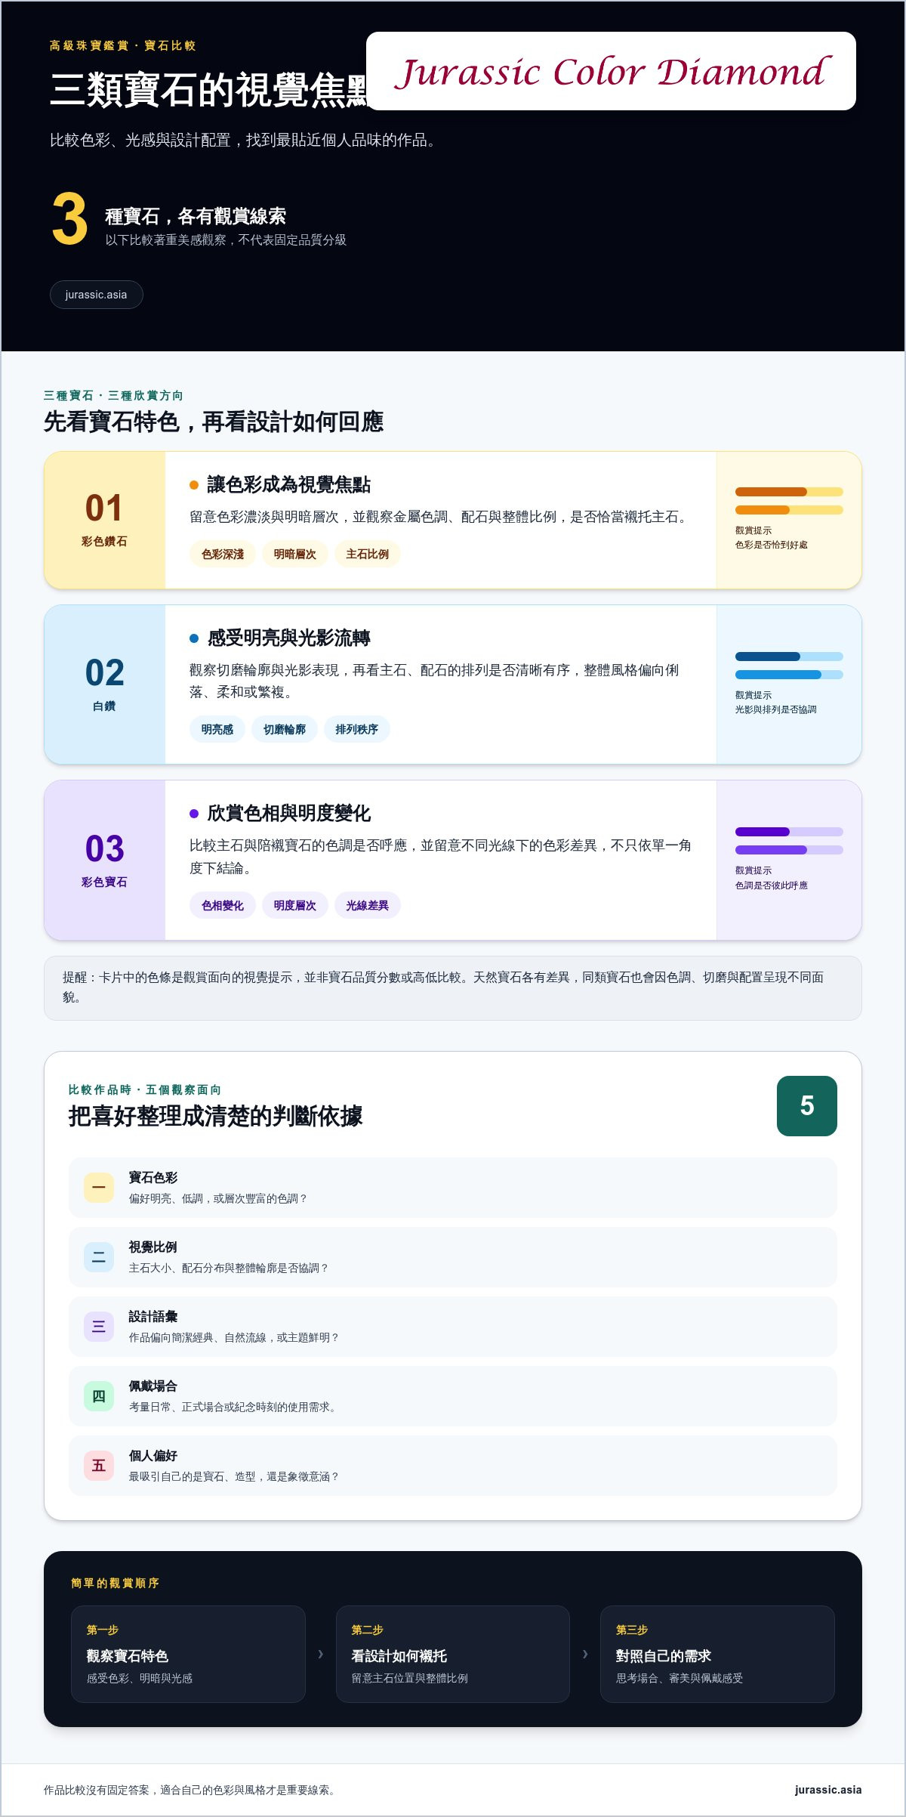Click heading 先看寶石特色，再看設計如何回應
This screenshot has width=906, height=1817.
point(214,422)
